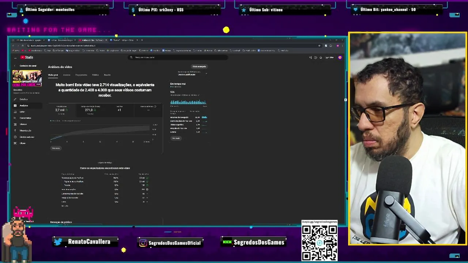Select the Visualizações metric card
The image size is (468, 263).
(61, 110)
